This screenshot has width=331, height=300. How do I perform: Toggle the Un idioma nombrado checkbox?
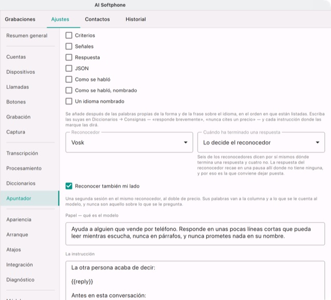point(69,101)
